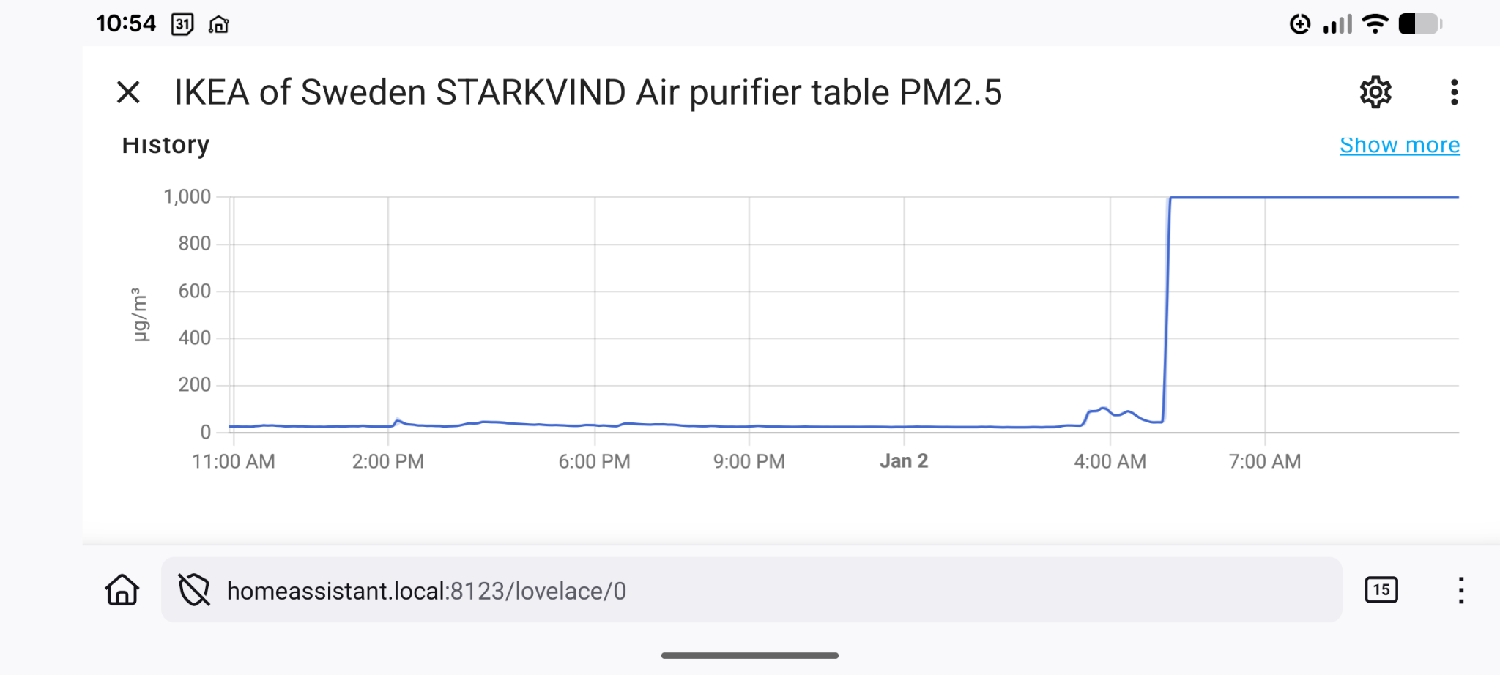Click the 4:00 AM time axis label
The height and width of the screenshot is (675, 1500).
point(1110,461)
